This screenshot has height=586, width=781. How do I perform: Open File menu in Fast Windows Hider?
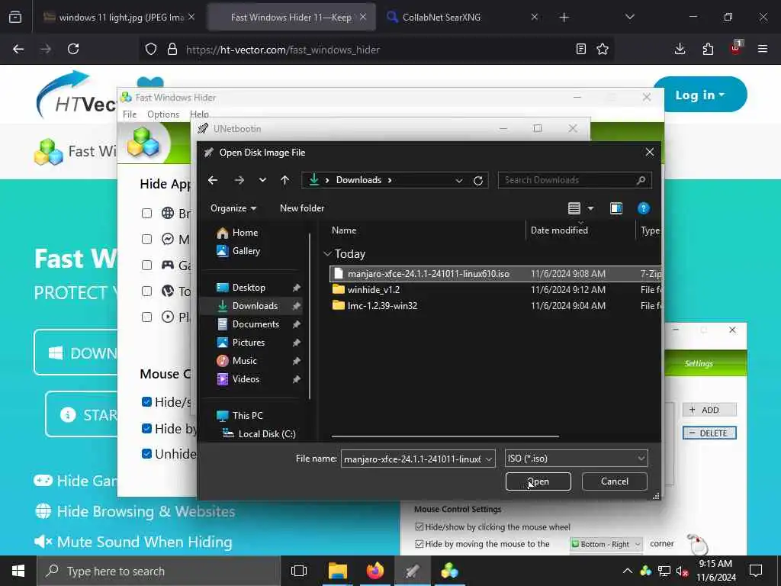pyautogui.click(x=130, y=114)
